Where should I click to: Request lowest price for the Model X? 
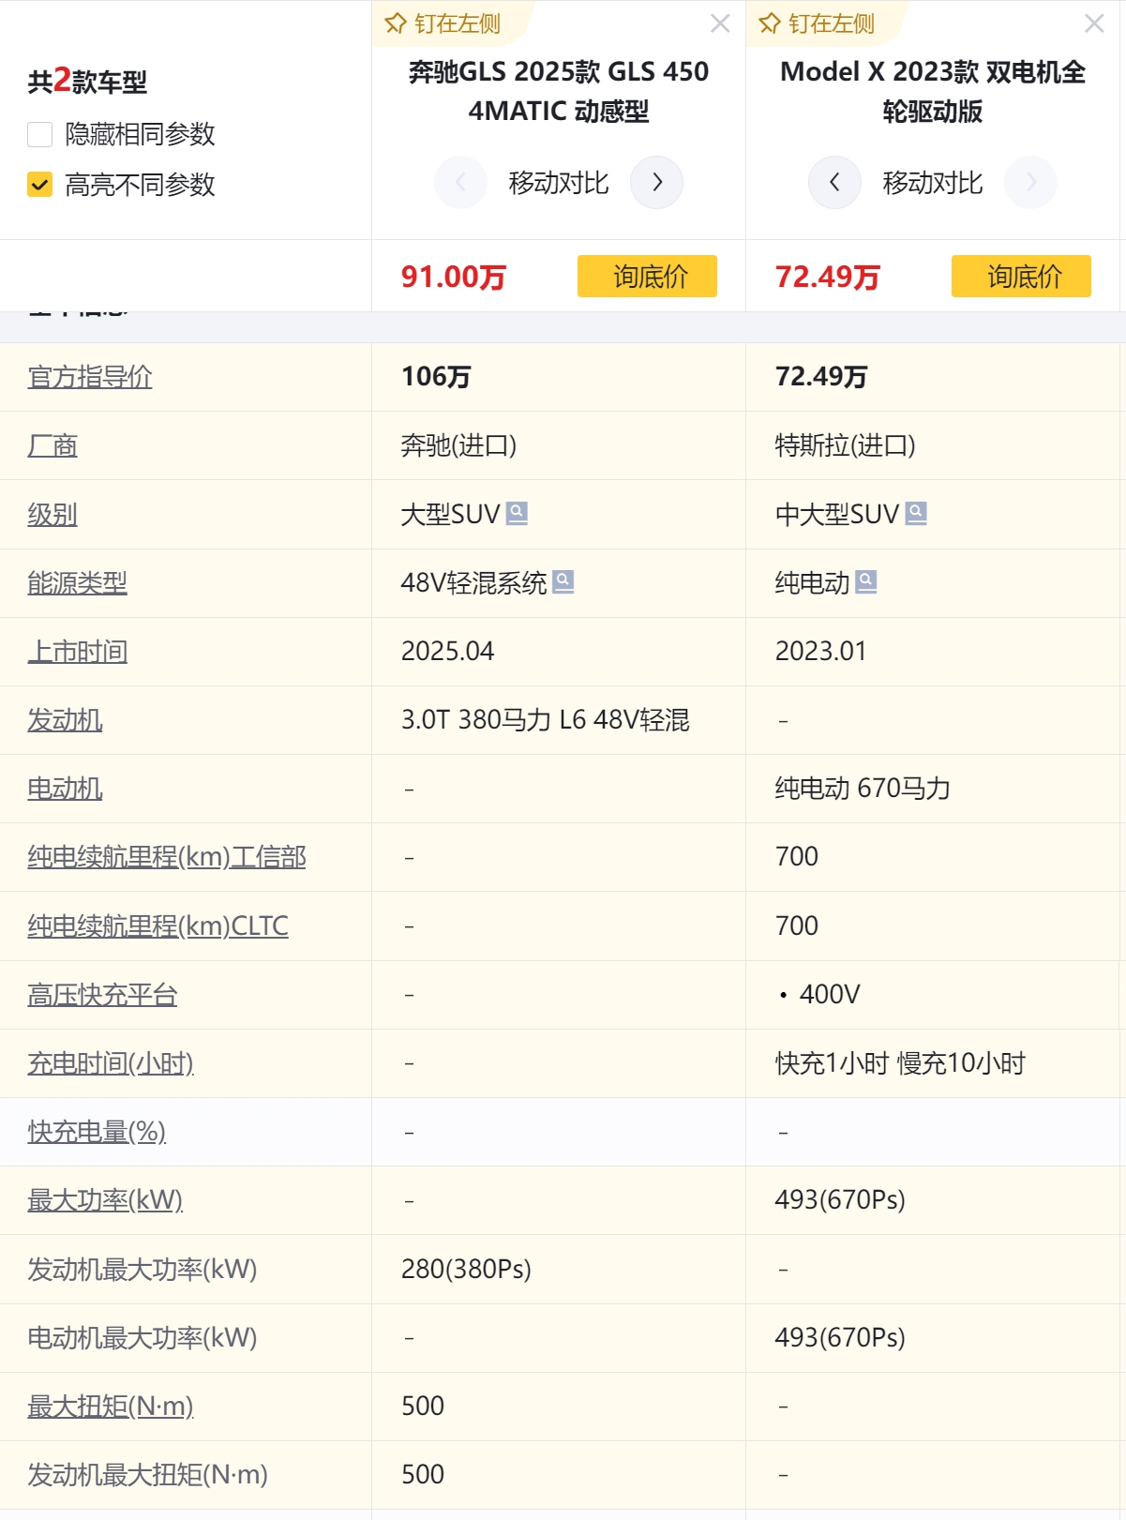point(1021,276)
